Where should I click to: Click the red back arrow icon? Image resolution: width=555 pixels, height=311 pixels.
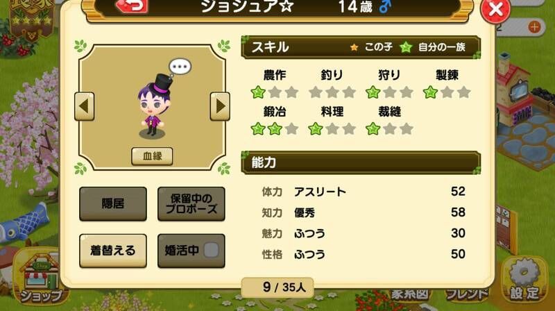131,5
